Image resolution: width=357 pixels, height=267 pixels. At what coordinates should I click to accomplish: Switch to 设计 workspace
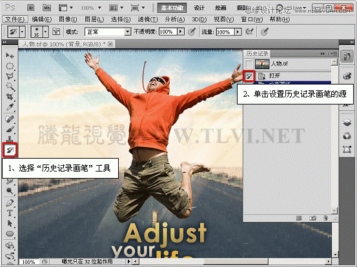pos(199,8)
